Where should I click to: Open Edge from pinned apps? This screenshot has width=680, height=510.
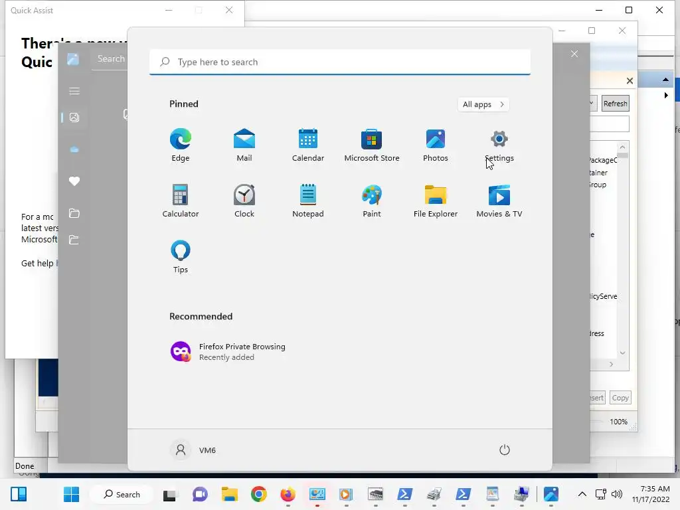coord(181,145)
